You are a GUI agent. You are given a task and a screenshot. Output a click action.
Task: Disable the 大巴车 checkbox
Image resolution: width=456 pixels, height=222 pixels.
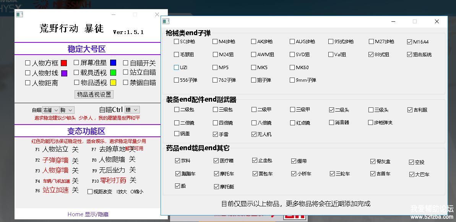click(412, 175)
